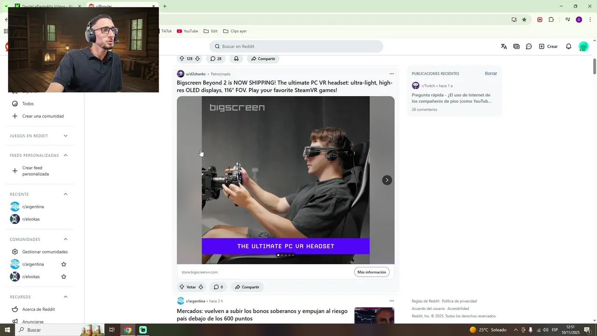
Task: Click the Más información button
Action: pyautogui.click(x=372, y=272)
